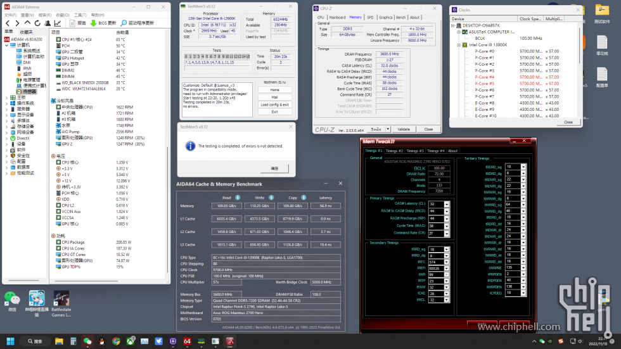Open the CAS# Latency (CL) dropdown in Mem TweakIt
621x349 pixels.
(446, 204)
